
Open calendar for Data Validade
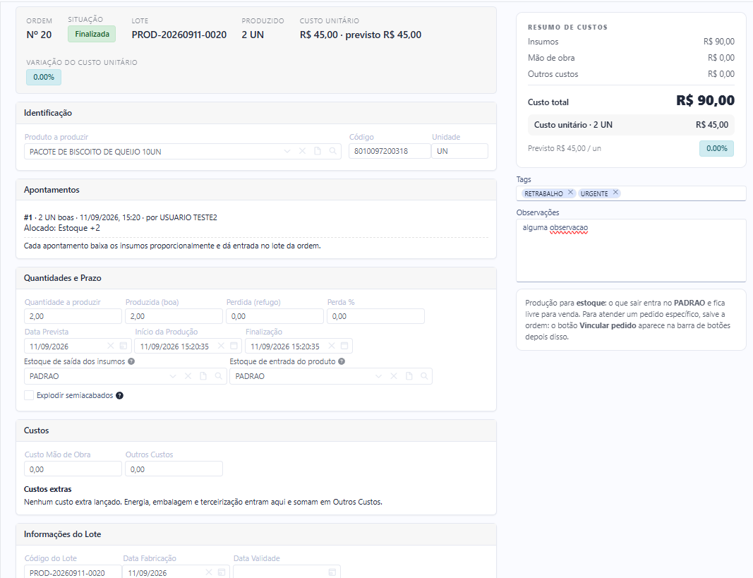click(332, 573)
